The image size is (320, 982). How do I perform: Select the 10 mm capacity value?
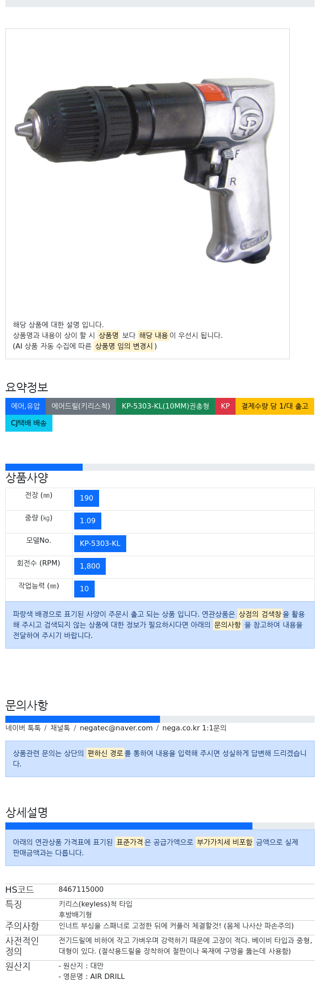[84, 589]
